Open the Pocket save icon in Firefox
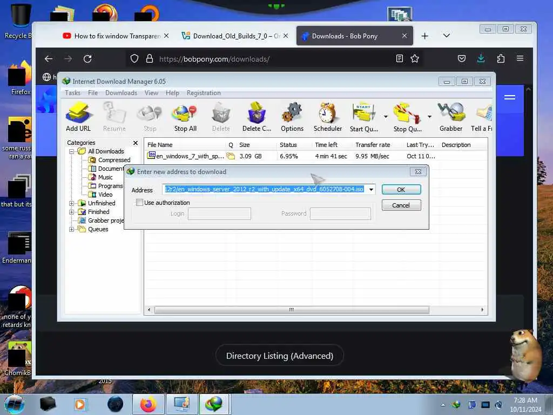This screenshot has width=553, height=415. click(x=462, y=58)
